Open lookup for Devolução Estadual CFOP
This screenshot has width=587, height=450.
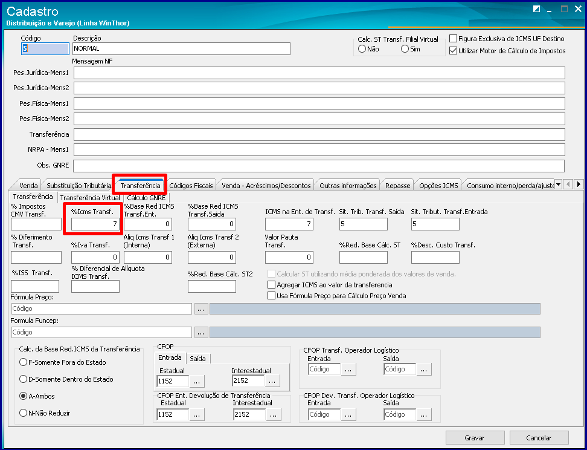pyautogui.click(x=197, y=414)
